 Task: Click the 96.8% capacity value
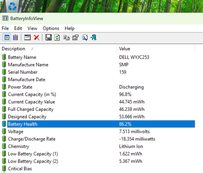pyautogui.click(x=125, y=94)
